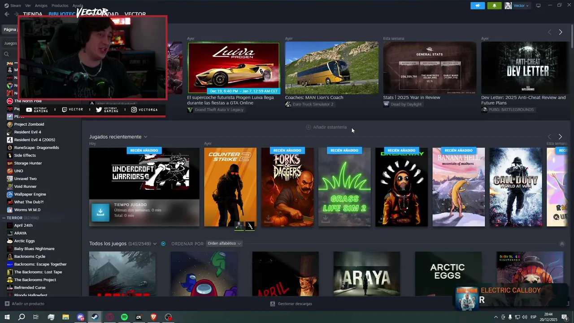Select the Counter-Strike 2 game cover
Image resolution: width=574 pixels, height=323 pixels.
[230, 187]
